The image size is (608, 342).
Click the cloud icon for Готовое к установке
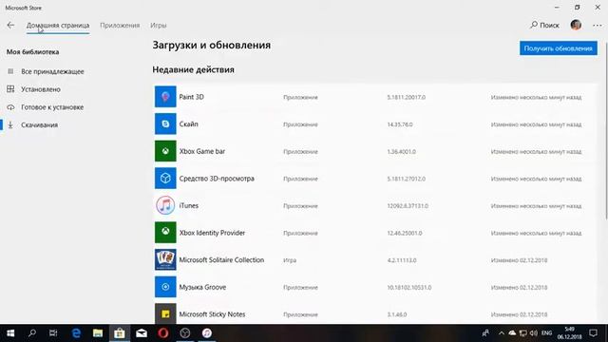click(10, 107)
